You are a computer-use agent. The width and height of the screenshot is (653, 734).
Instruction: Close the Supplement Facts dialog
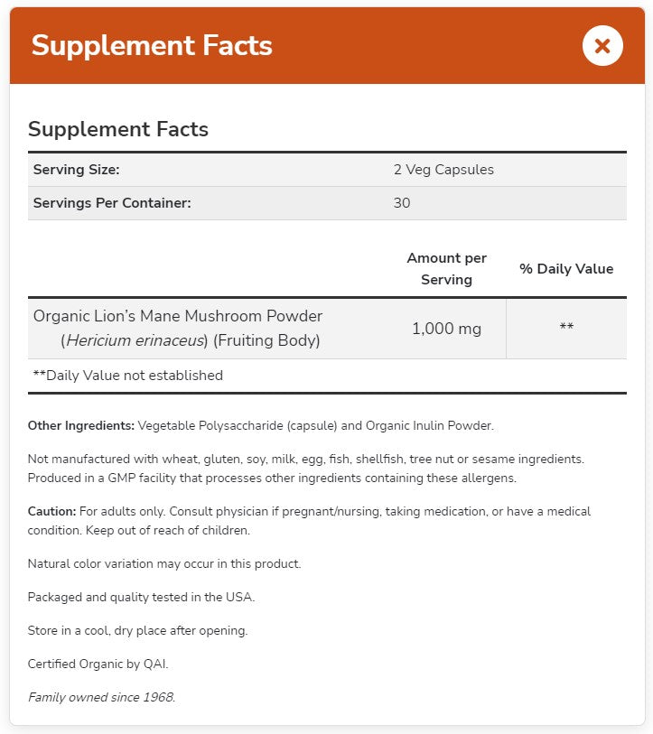click(602, 46)
